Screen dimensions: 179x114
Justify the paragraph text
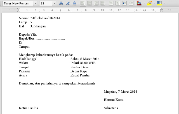coord(103,3)
